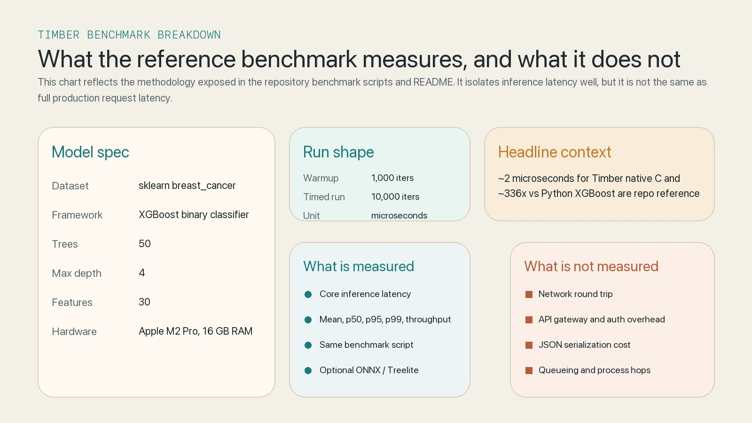The image size is (752, 423).
Task: Click the orange square beside Queueing and process hops
Action: 528,370
